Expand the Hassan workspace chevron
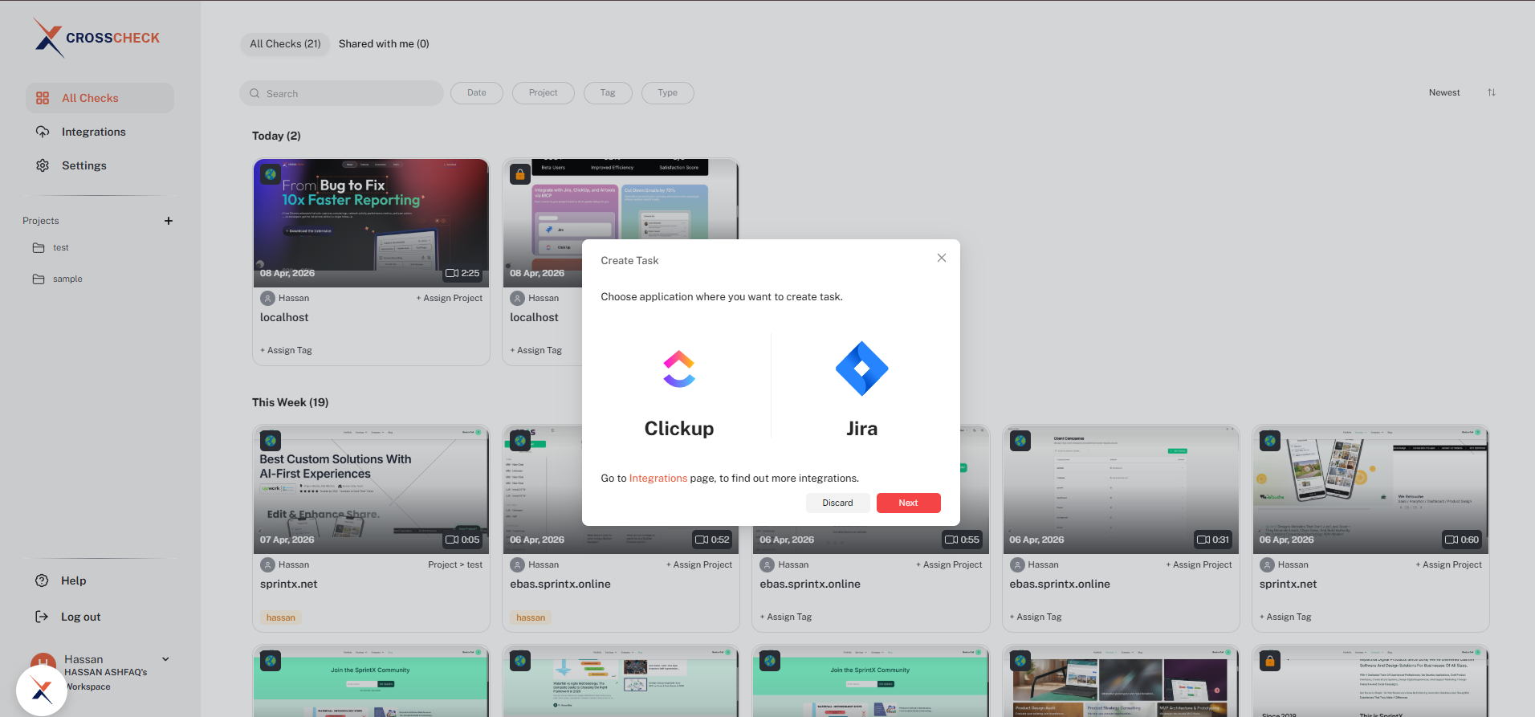This screenshot has height=717, width=1535. (x=166, y=659)
